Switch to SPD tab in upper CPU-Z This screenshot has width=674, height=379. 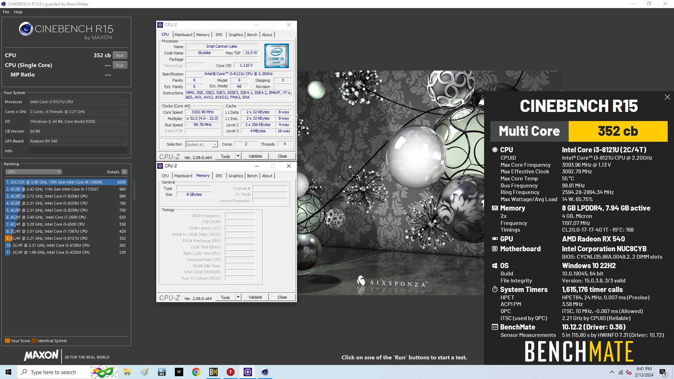[219, 35]
